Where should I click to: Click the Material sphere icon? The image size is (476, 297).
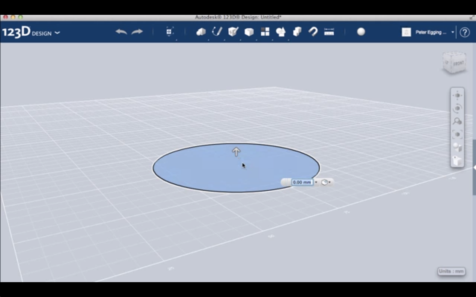click(x=361, y=32)
